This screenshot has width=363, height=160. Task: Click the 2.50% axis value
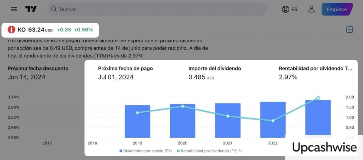pyautogui.click(x=14, y=138)
